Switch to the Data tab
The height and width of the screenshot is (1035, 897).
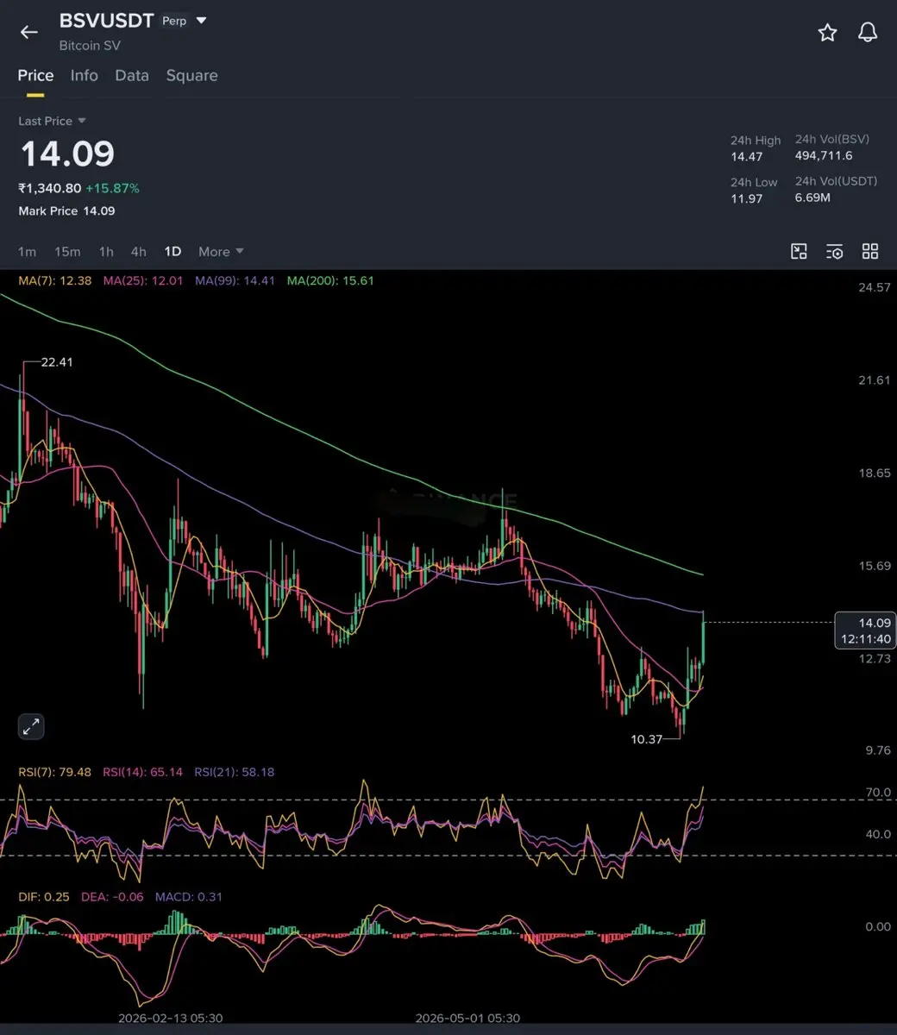pyautogui.click(x=132, y=76)
